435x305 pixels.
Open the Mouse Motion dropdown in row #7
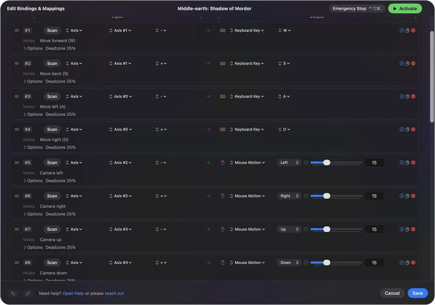pos(248,229)
